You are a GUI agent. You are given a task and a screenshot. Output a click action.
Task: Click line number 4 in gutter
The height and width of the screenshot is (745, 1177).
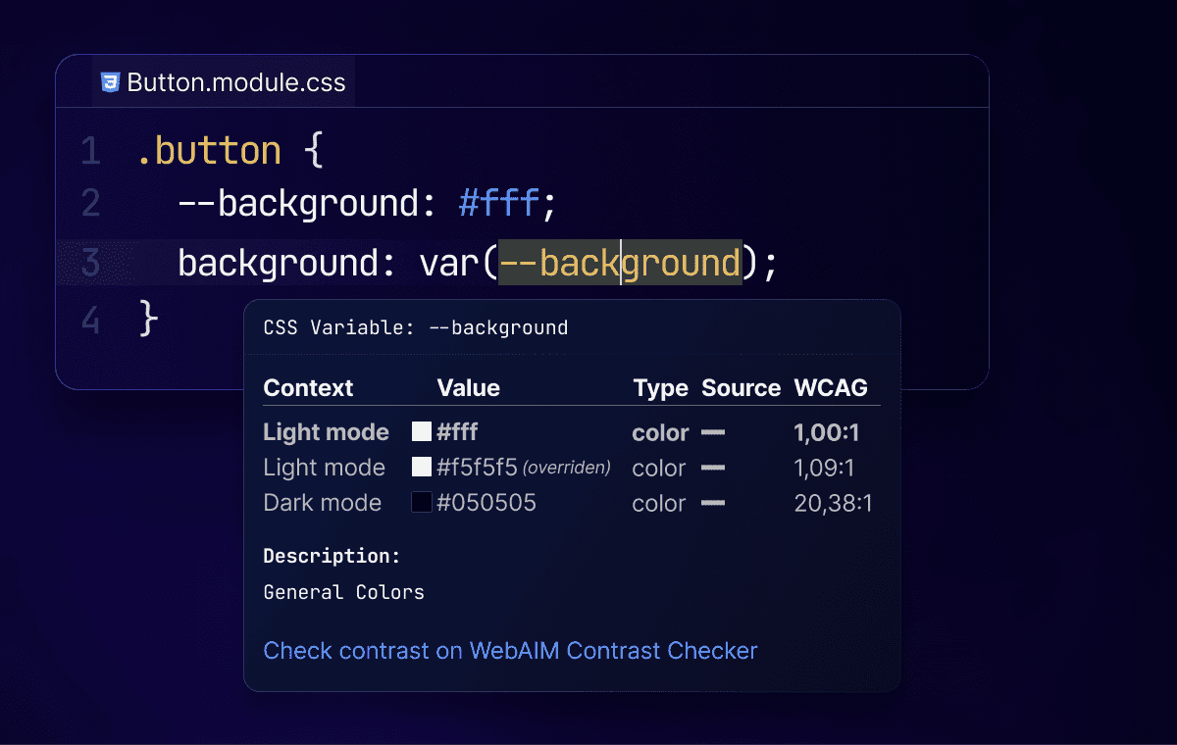click(x=90, y=321)
